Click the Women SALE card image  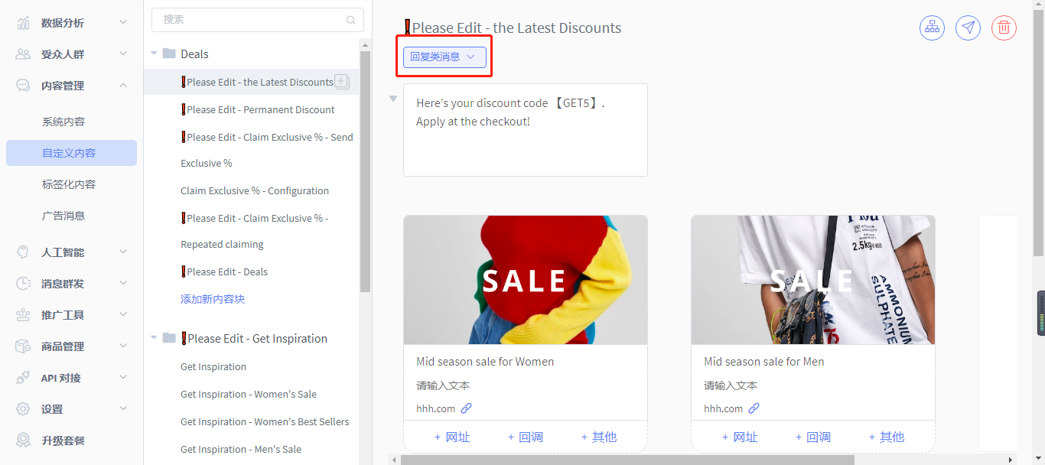(526, 280)
